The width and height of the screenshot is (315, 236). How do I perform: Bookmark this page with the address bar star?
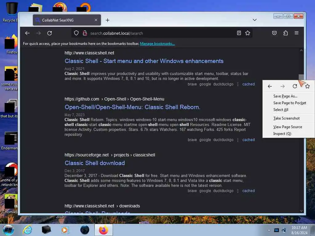(x=248, y=33)
